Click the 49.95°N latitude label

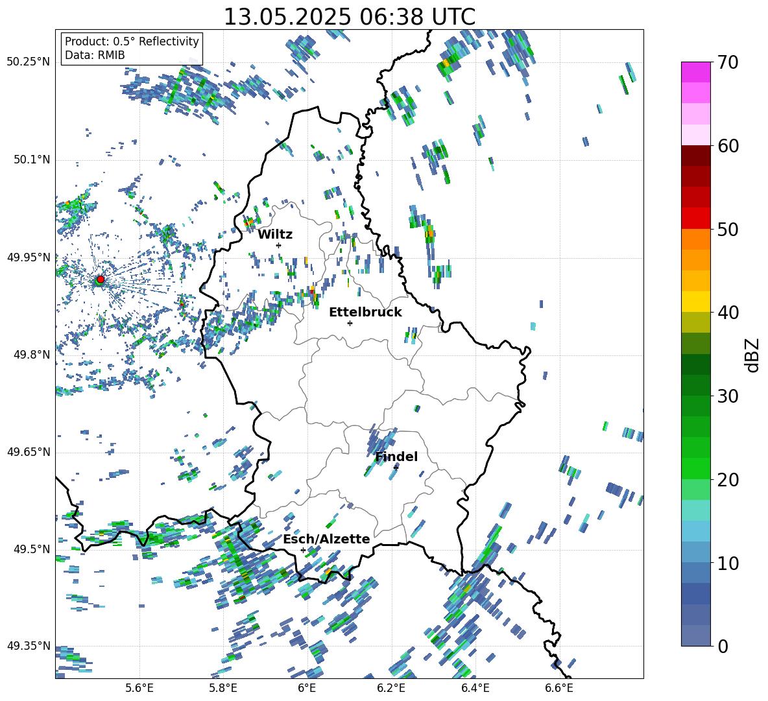29,257
